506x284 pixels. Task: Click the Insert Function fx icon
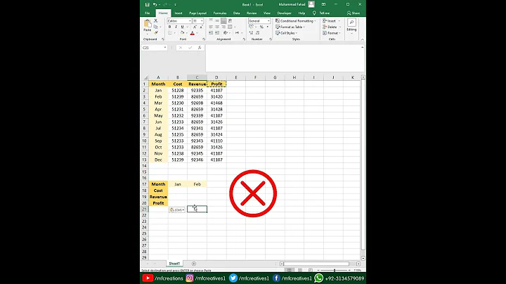[x=200, y=47]
